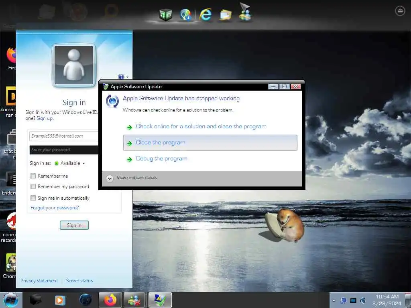Click the monitor tray icon

pos(353,300)
